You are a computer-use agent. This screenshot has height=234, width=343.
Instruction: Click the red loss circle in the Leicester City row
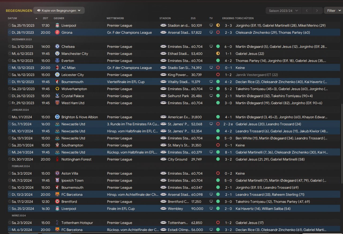218,75
